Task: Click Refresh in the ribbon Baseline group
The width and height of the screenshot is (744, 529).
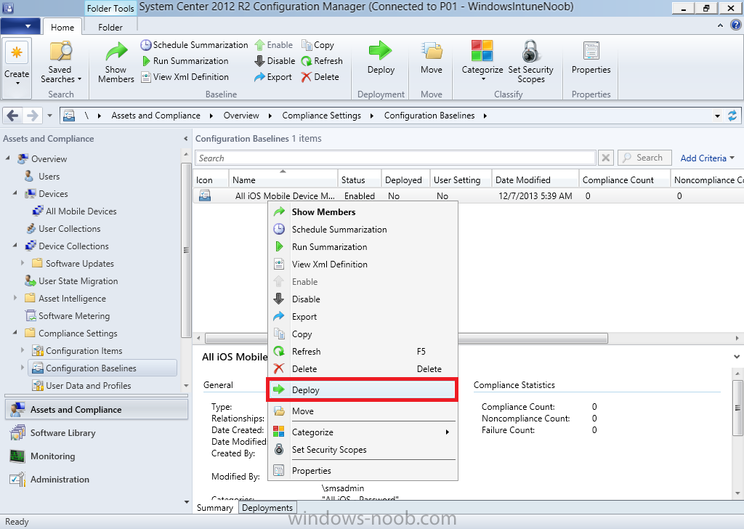Action: point(322,61)
